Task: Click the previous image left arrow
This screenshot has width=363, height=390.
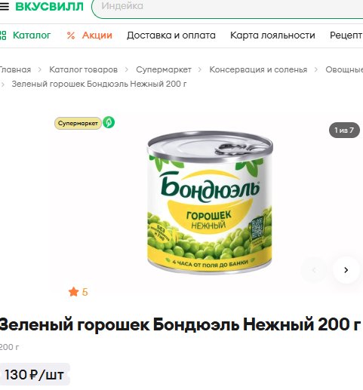Action: pos(314,270)
